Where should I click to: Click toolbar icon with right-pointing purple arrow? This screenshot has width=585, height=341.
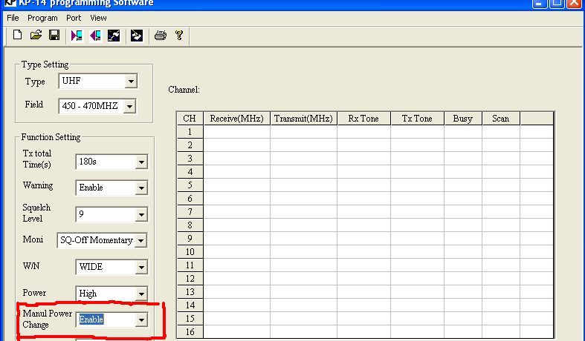pos(77,36)
